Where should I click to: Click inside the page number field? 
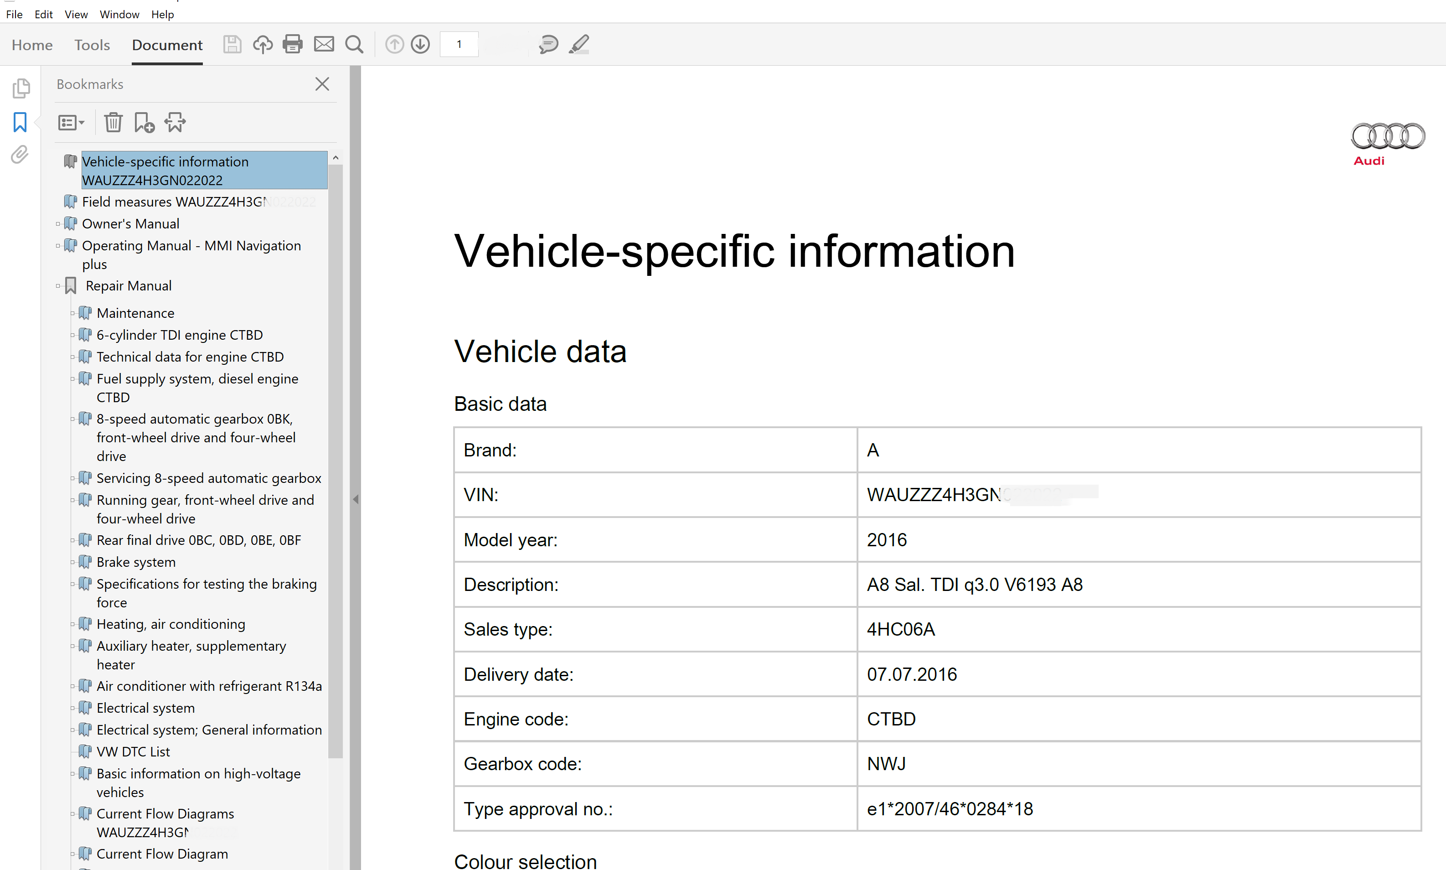point(459,44)
